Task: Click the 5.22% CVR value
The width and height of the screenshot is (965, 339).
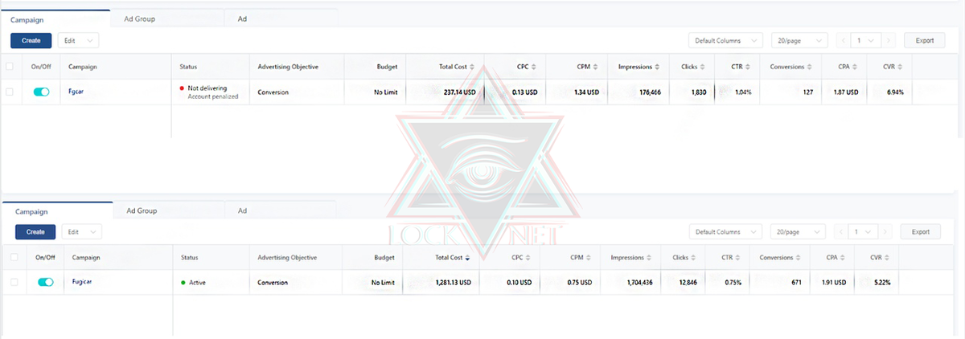Action: (881, 283)
